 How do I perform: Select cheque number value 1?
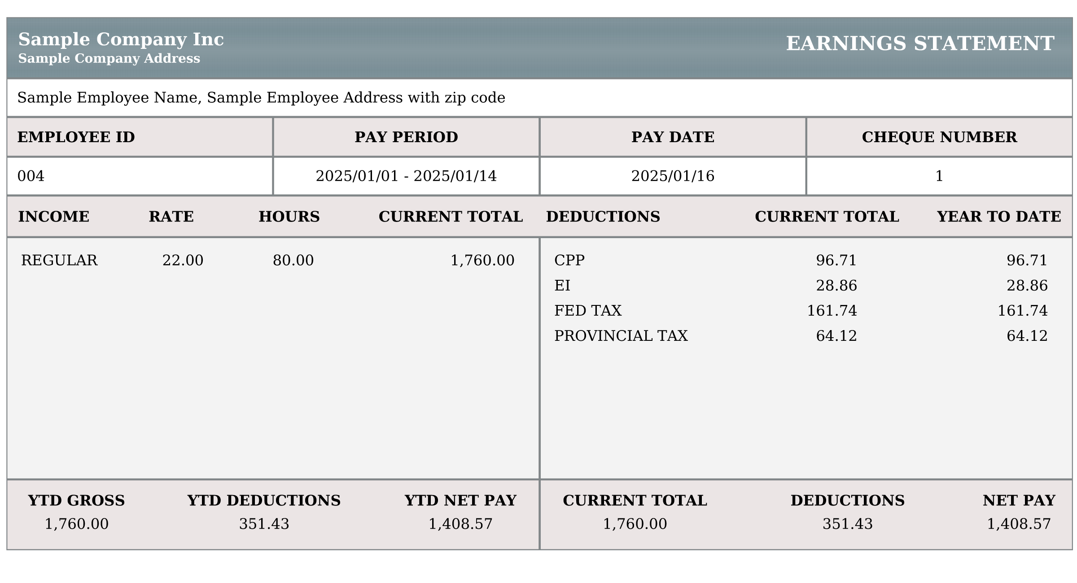coord(939,176)
